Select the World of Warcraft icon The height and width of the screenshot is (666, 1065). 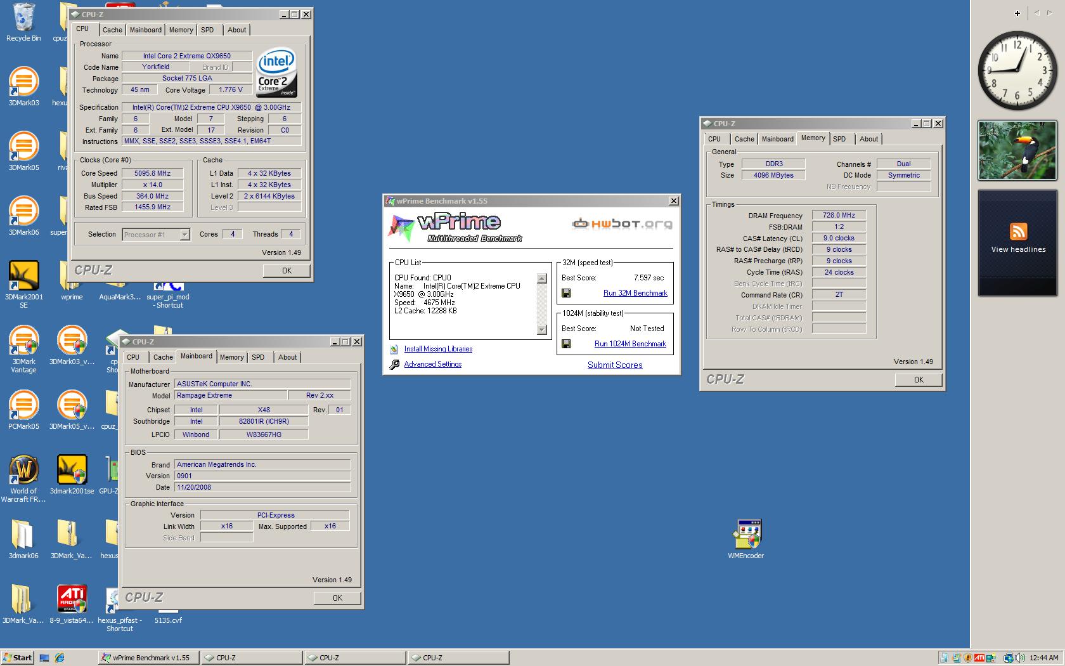23,479
